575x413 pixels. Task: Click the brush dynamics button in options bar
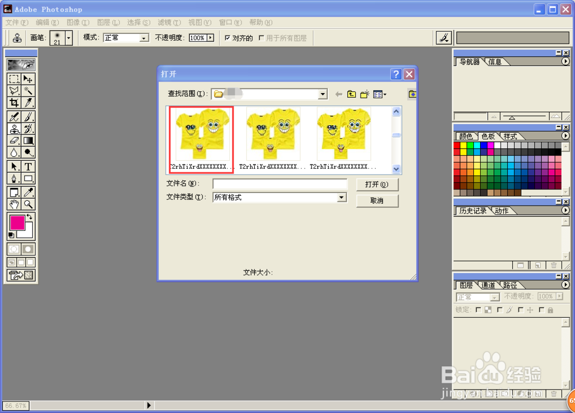[444, 38]
